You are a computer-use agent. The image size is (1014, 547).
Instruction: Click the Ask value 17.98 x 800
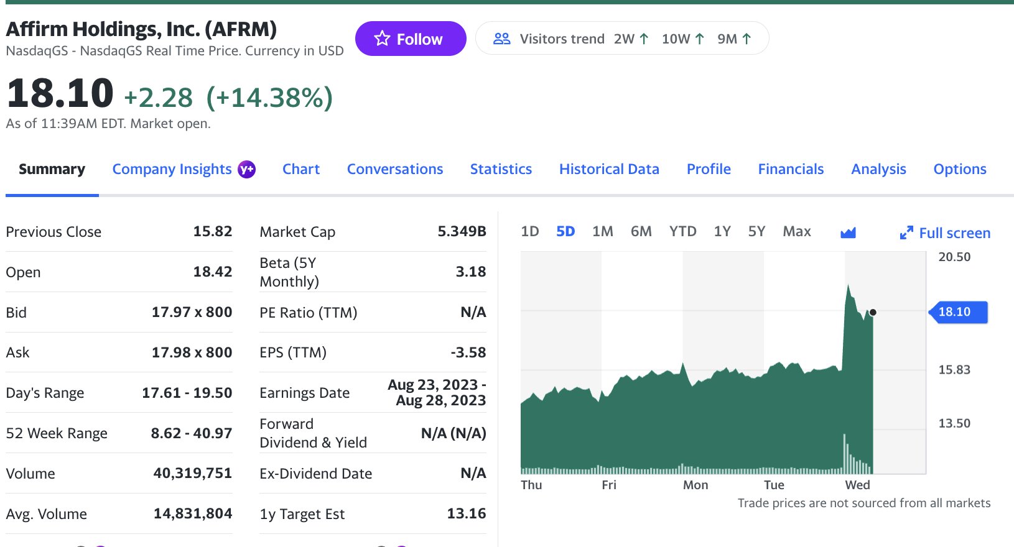[192, 352]
